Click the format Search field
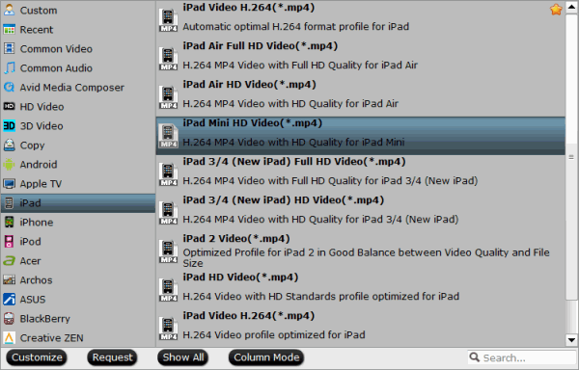The image size is (579, 370). (522, 357)
